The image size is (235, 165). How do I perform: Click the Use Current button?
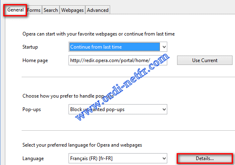[x=205, y=60]
